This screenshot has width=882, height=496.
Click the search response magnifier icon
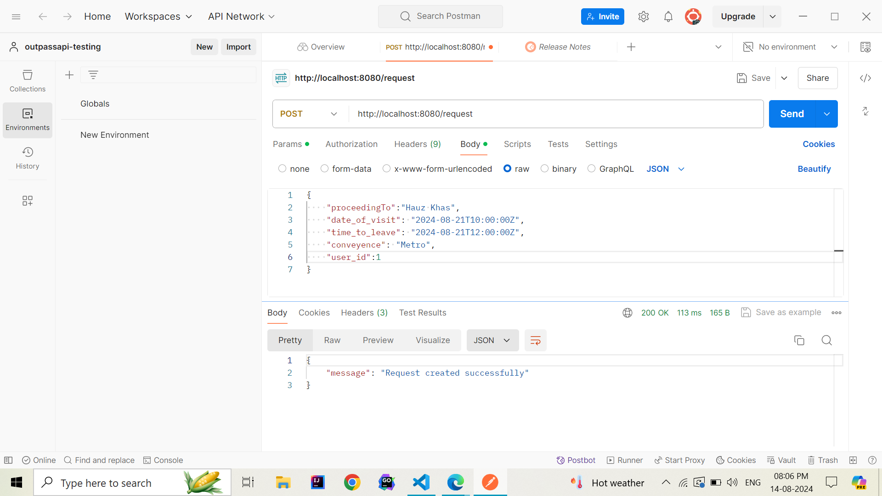[827, 340]
